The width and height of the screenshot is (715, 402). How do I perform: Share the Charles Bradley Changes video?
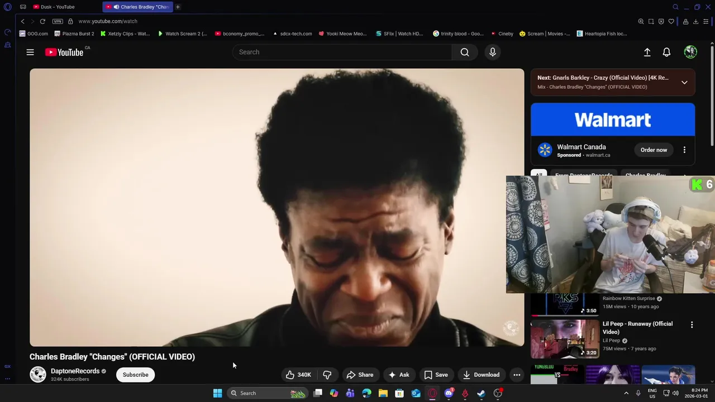point(360,375)
